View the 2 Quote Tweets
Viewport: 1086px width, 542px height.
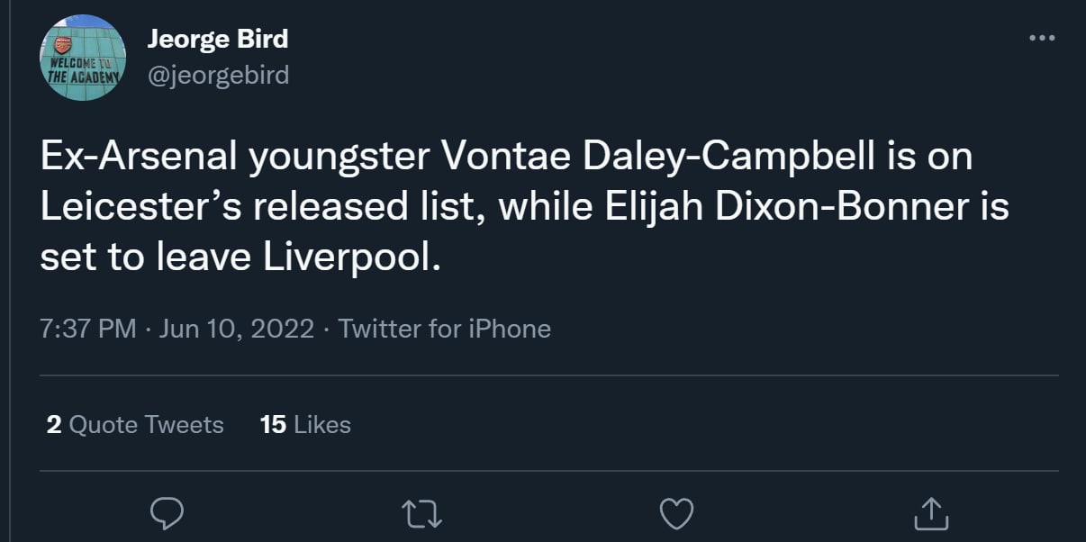[x=135, y=424]
